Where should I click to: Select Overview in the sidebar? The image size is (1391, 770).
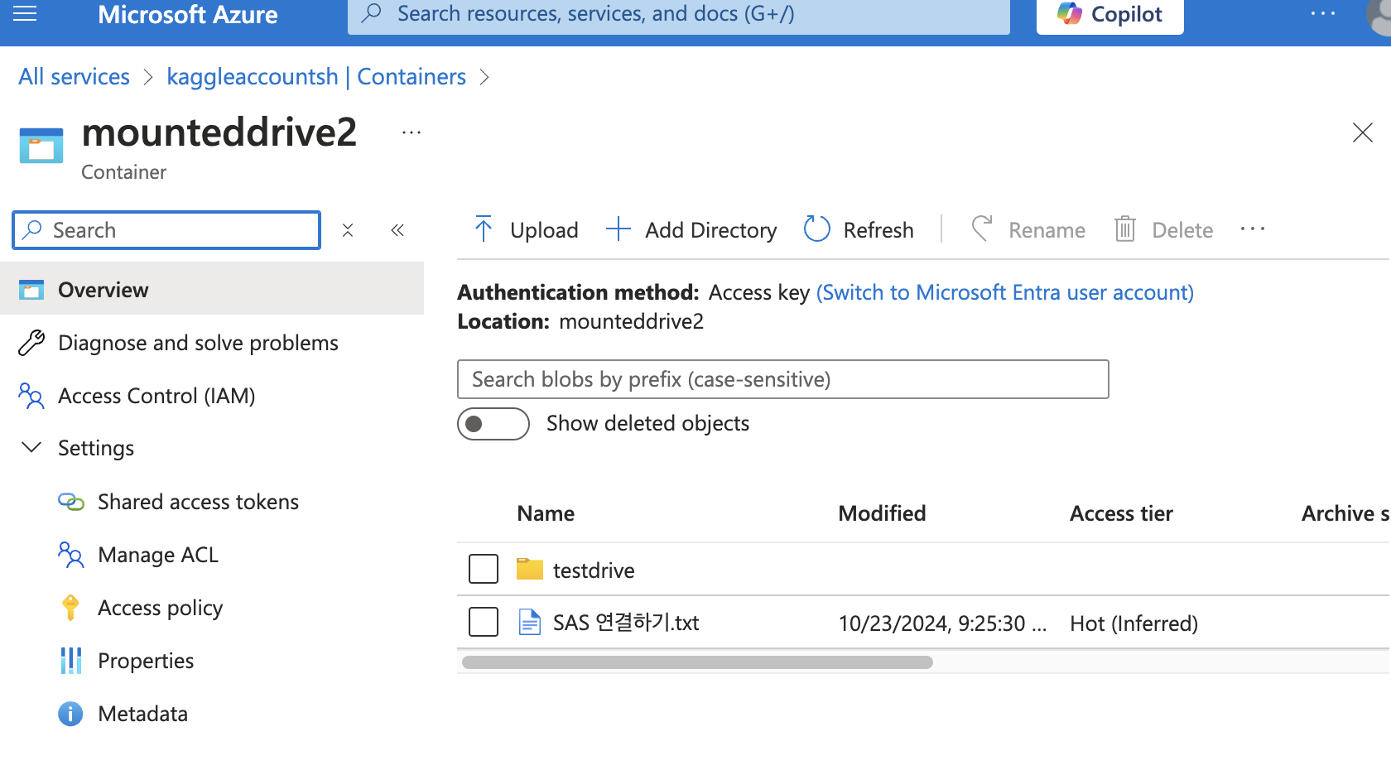[212, 290]
